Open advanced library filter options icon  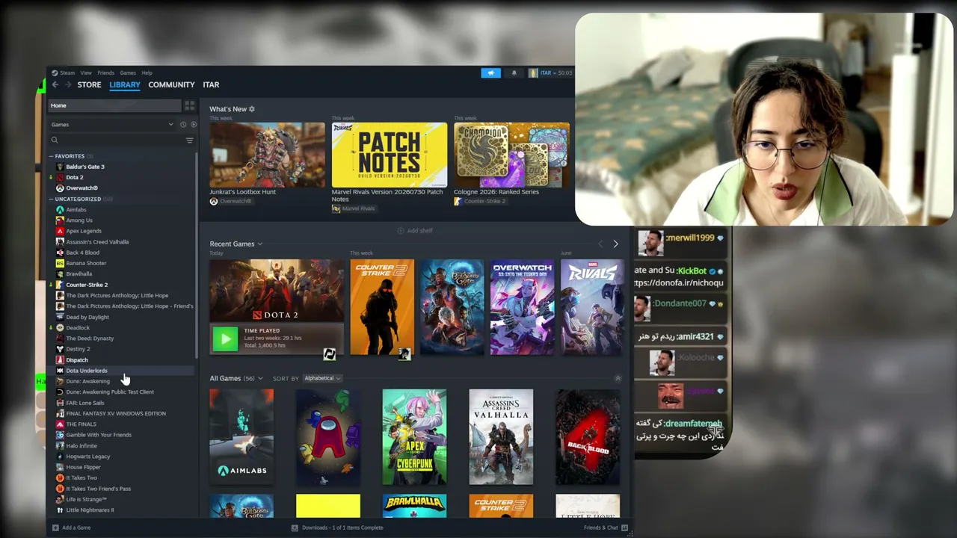189,140
